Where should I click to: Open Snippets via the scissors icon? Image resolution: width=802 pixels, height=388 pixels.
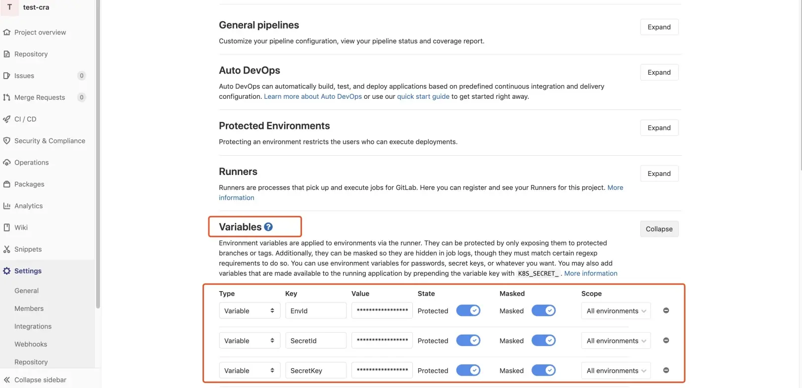(6, 249)
